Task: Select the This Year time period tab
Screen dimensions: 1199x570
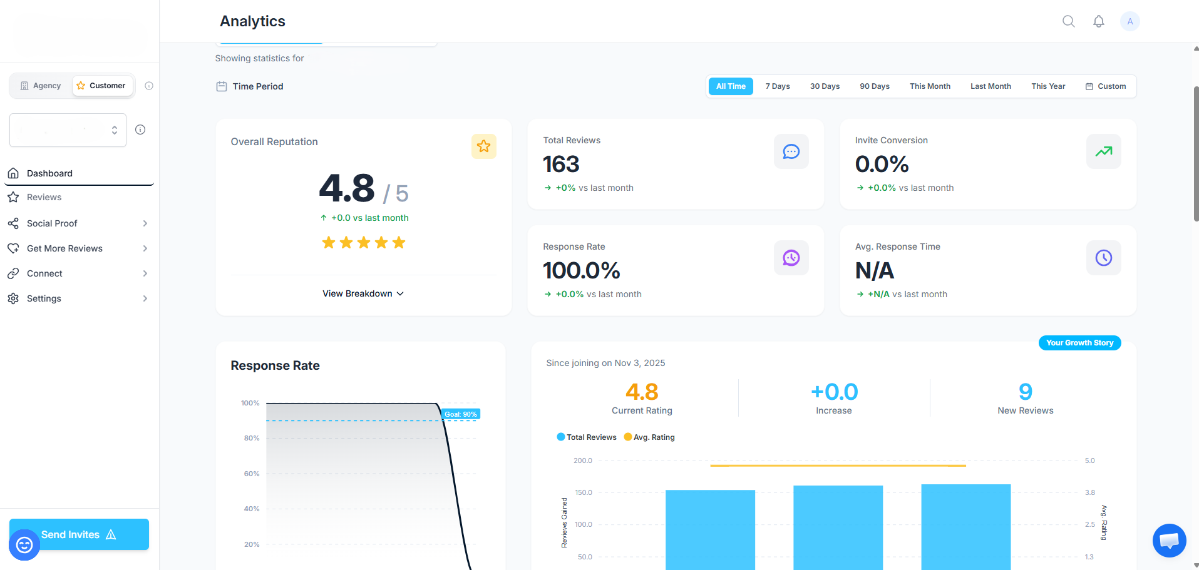Action: tap(1047, 86)
